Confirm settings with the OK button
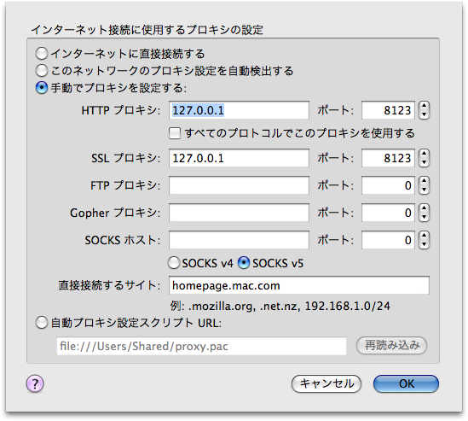This screenshot has width=468, height=421. tap(407, 383)
